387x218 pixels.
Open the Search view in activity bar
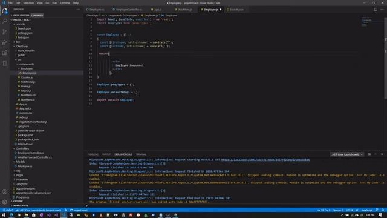click(x=5, y=21)
